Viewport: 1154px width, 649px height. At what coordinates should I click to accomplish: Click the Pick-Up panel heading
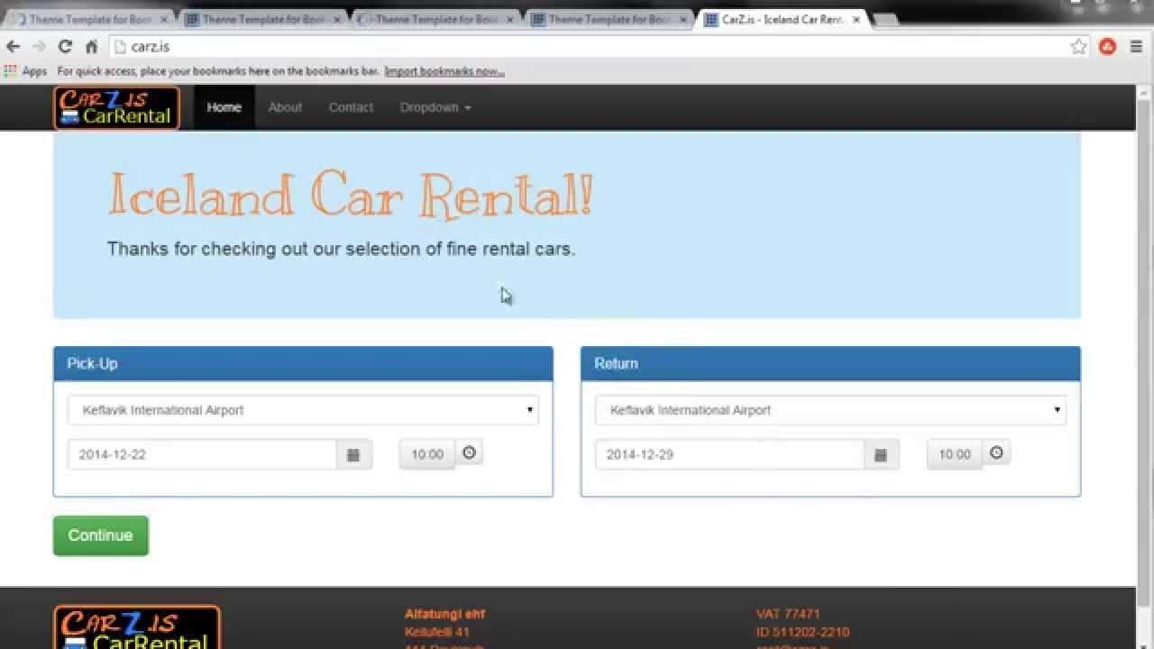[303, 363]
